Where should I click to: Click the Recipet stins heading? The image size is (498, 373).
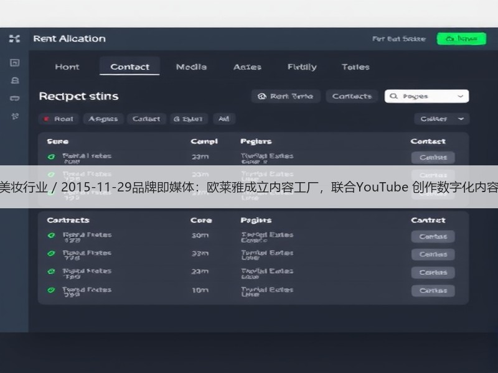coord(78,96)
